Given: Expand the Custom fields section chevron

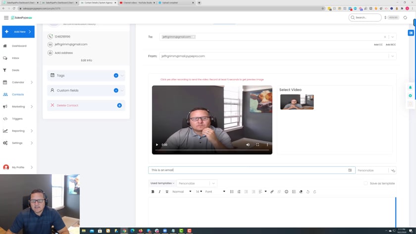Looking at the screenshot, I should coord(122,91).
